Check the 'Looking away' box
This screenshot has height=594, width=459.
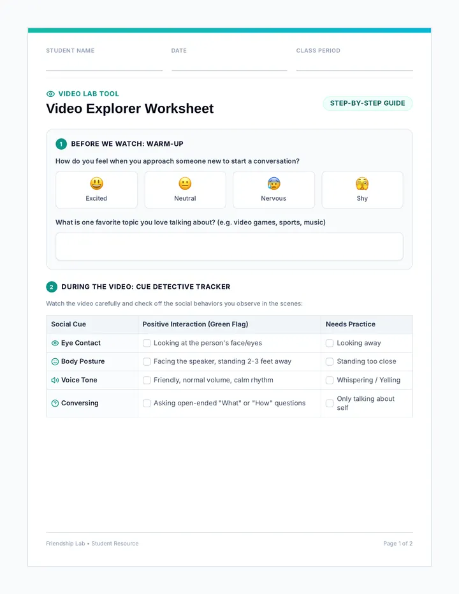pyautogui.click(x=330, y=343)
